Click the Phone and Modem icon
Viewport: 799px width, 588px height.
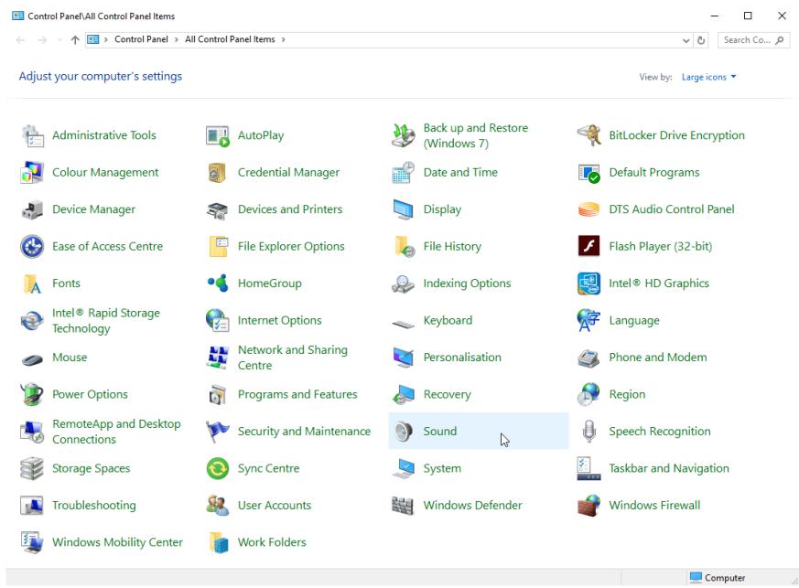(x=589, y=358)
